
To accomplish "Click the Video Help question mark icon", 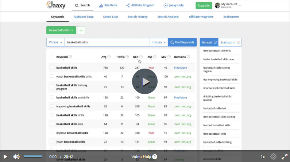I will (155, 157).
